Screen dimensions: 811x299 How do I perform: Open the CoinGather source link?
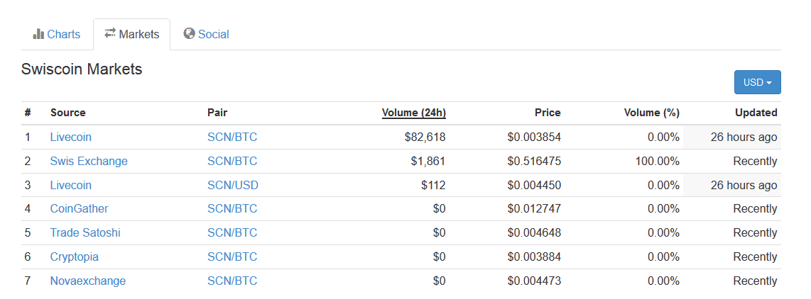79,208
